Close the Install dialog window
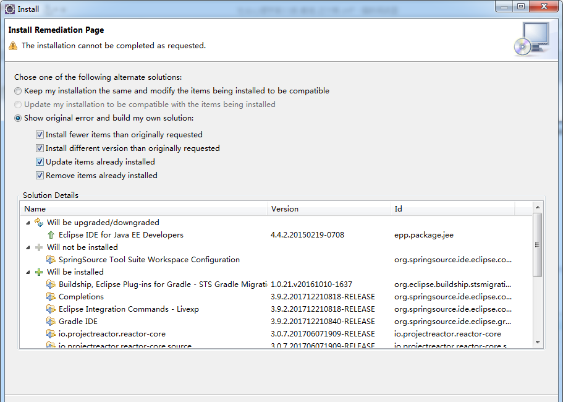Image resolution: width=563 pixels, height=402 pixels. click(x=544, y=7)
